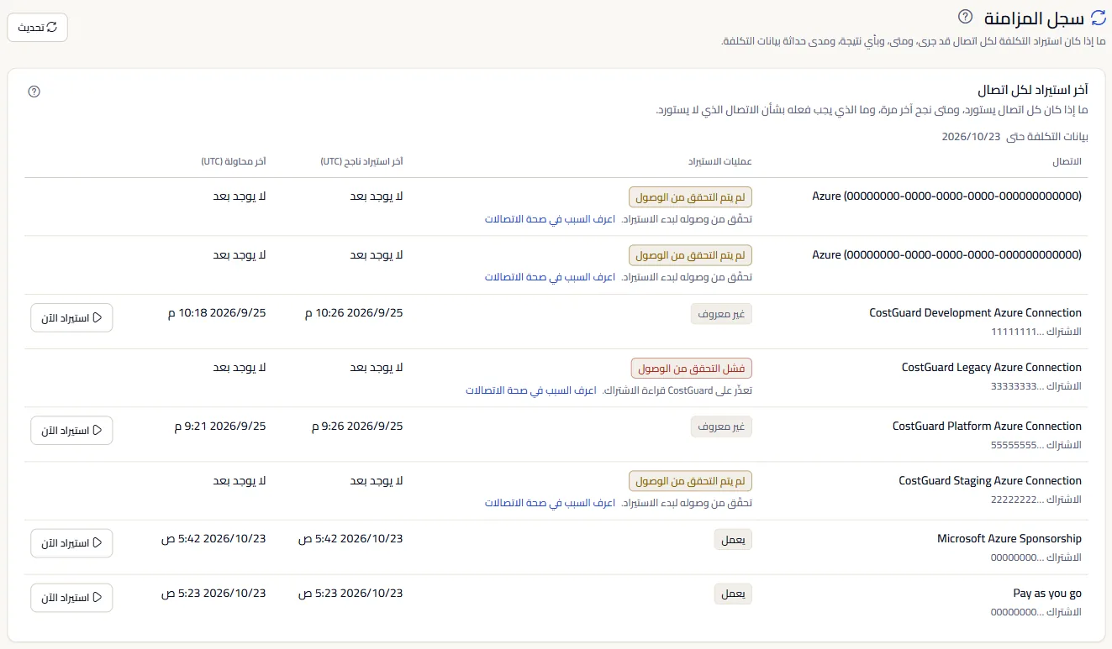
Task: Click 9:26 م last successful import time
Action: click(x=357, y=426)
